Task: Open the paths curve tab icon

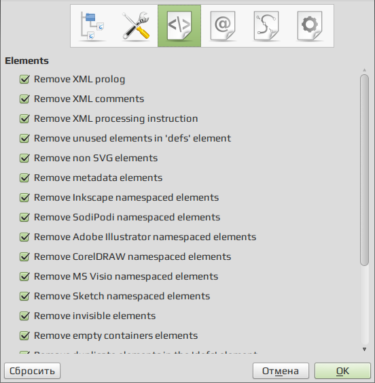Action: pos(266,26)
